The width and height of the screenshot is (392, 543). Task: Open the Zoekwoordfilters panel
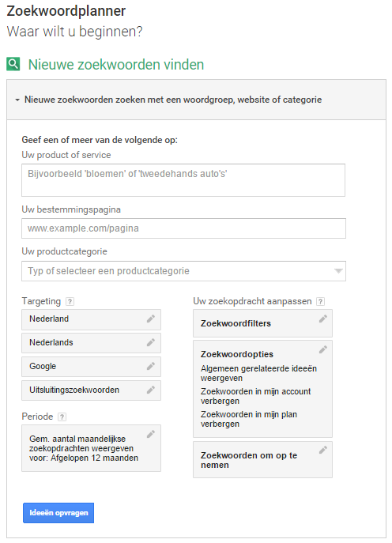(262, 323)
